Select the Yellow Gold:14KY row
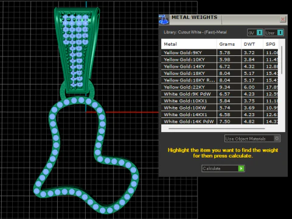Screen dimensions: 292x219 pos(220,66)
